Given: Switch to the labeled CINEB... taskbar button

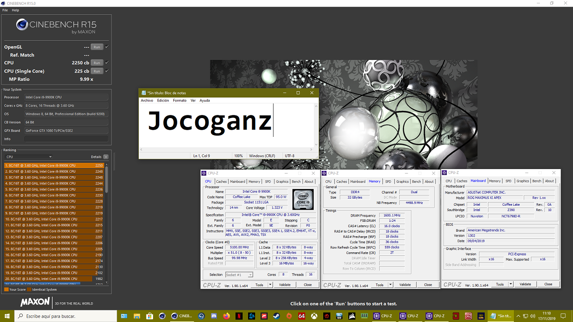Looking at the screenshot, I should 183,316.
